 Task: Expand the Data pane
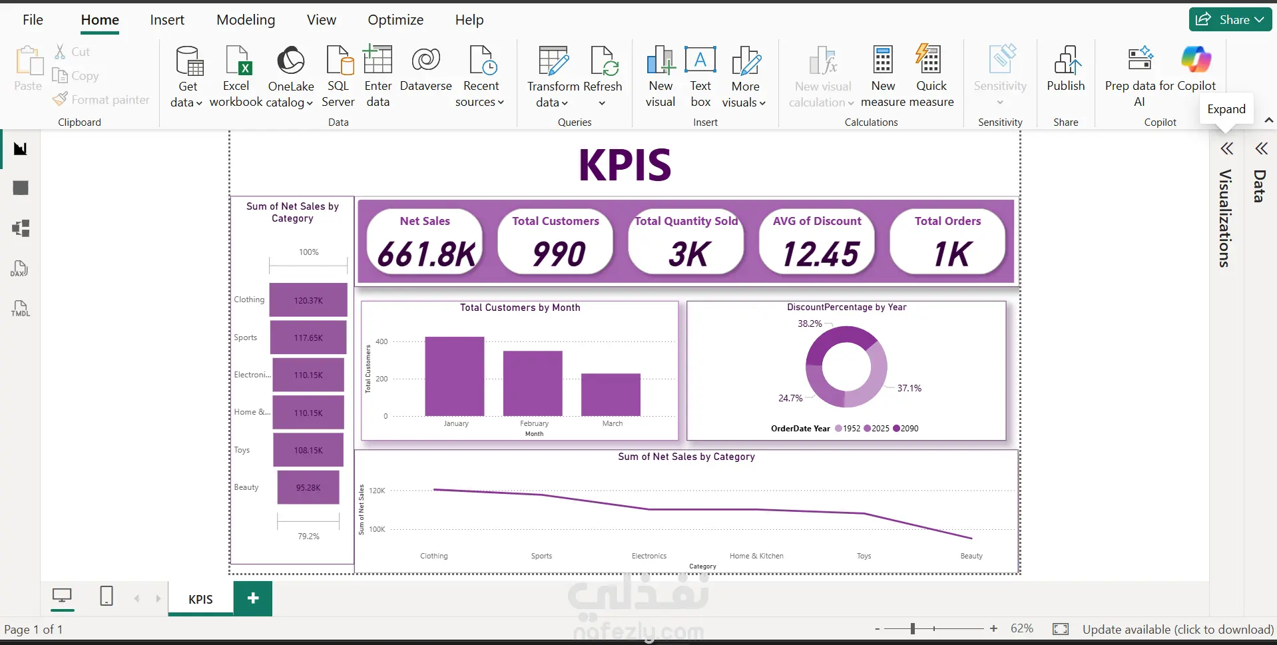point(1262,148)
